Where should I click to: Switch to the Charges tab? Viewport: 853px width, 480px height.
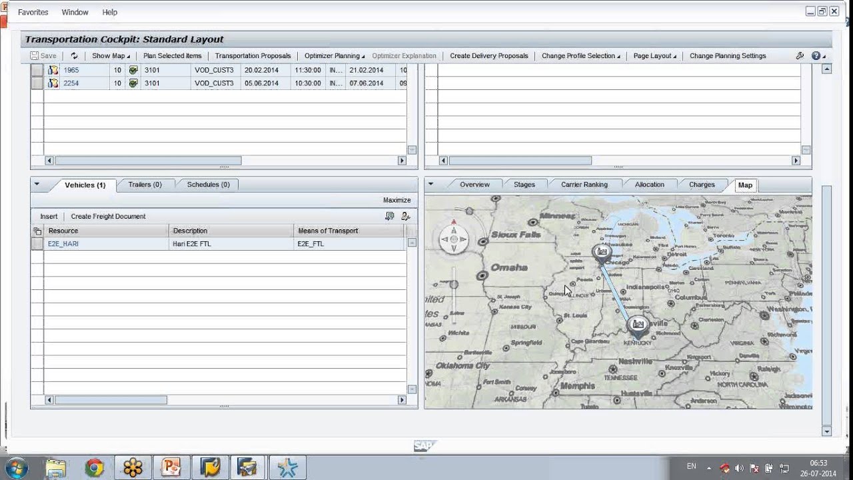coord(702,185)
